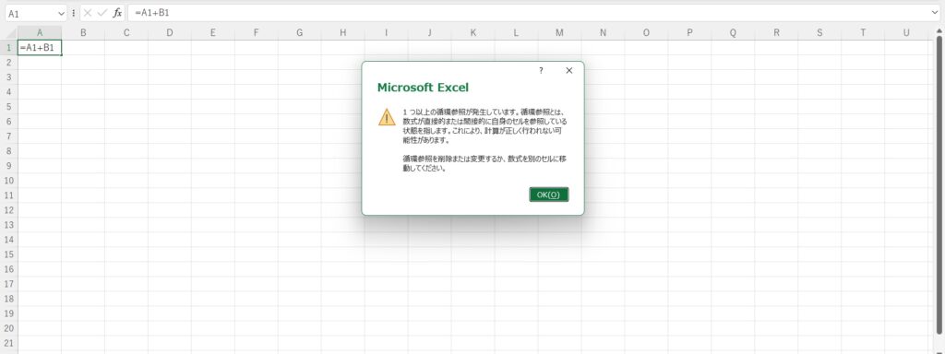Select column T header
This screenshot has height=354, width=945.
(x=863, y=33)
